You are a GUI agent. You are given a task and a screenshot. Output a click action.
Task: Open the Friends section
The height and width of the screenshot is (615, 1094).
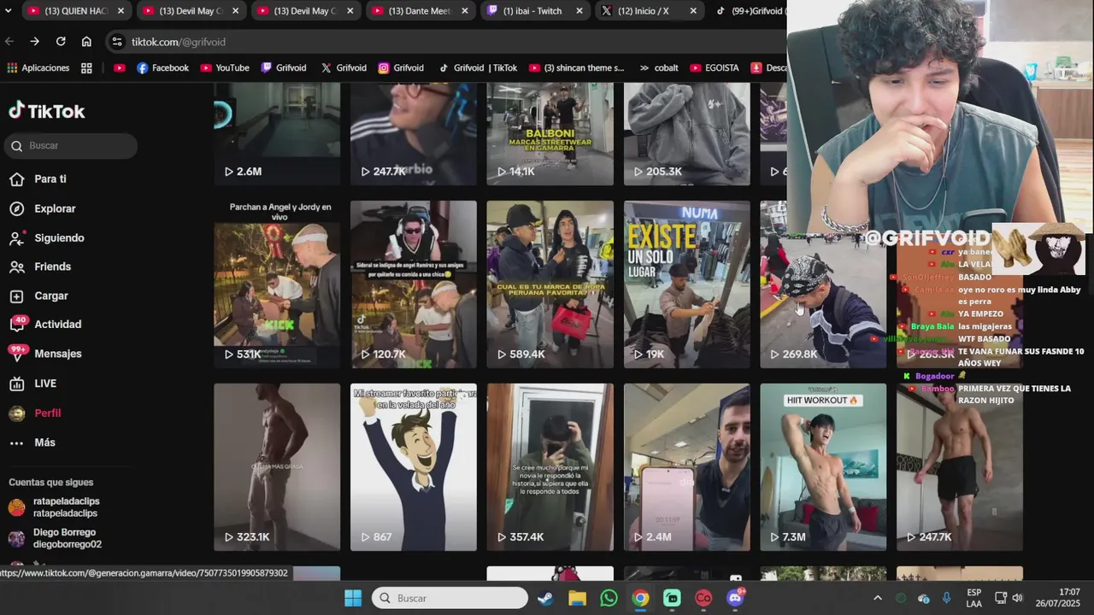click(x=40, y=266)
